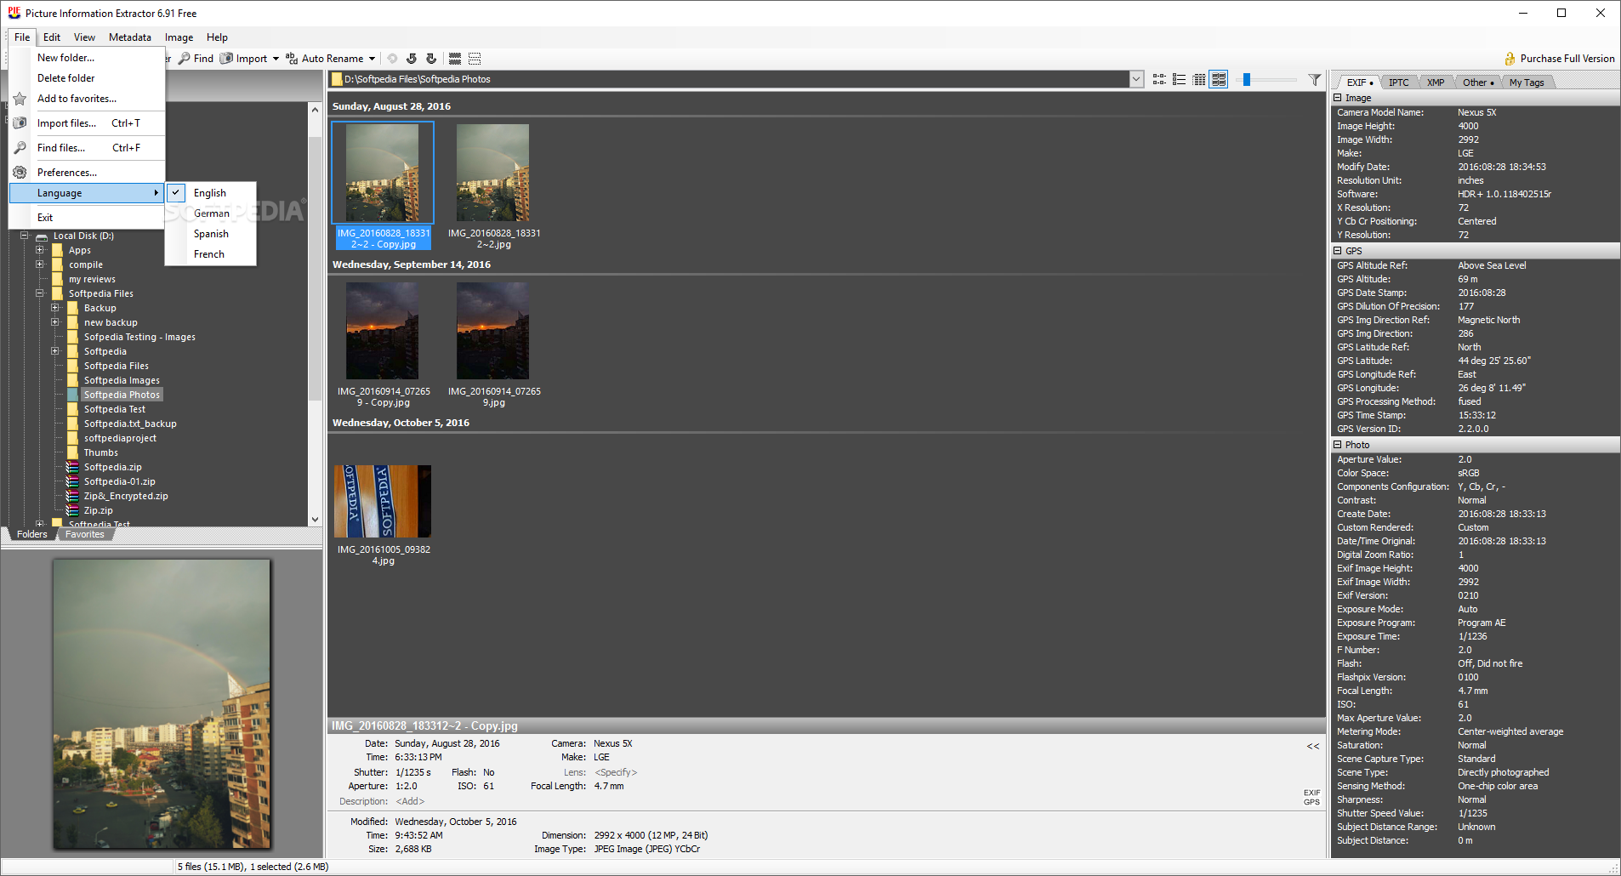Collapse info panel with << button

[x=1313, y=746]
